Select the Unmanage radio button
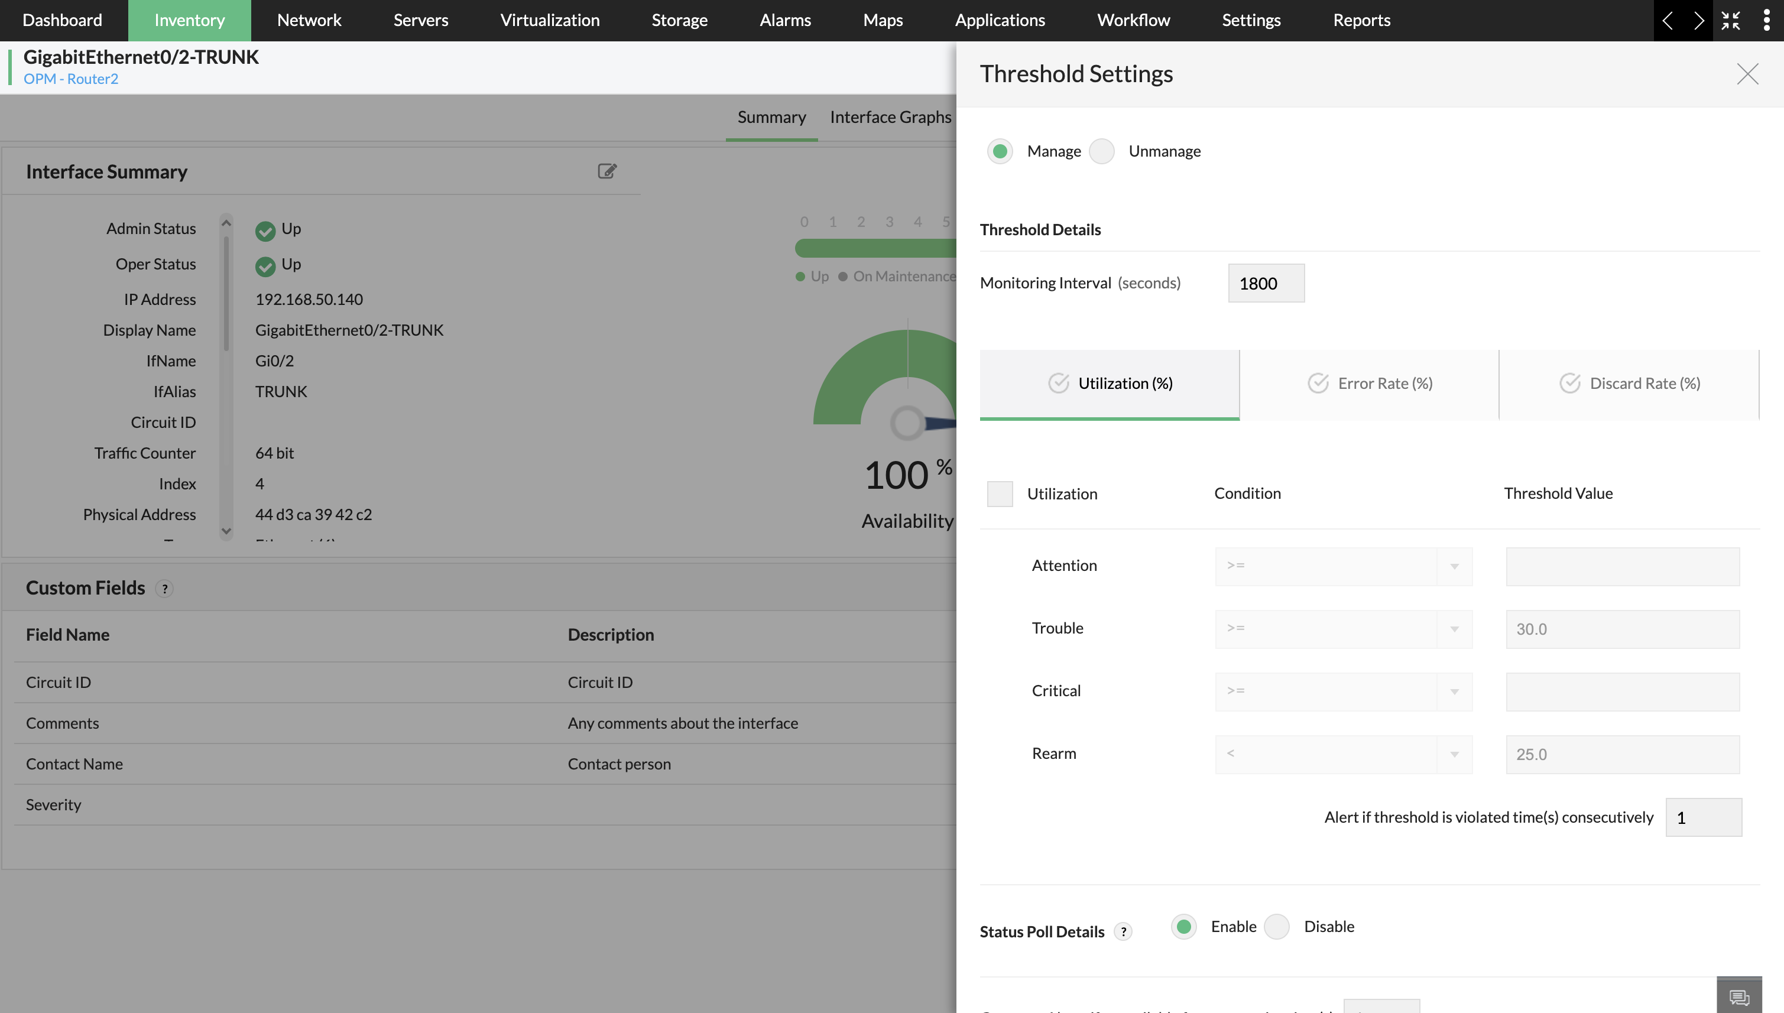1784x1013 pixels. pyautogui.click(x=1102, y=151)
